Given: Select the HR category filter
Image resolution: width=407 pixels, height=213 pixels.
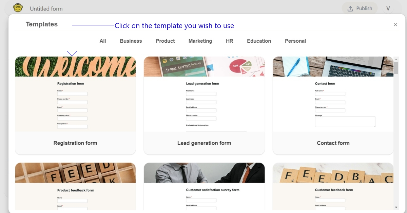Looking at the screenshot, I should 229,41.
